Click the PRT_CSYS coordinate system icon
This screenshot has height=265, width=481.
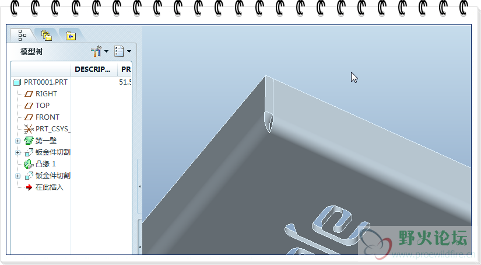(29, 128)
